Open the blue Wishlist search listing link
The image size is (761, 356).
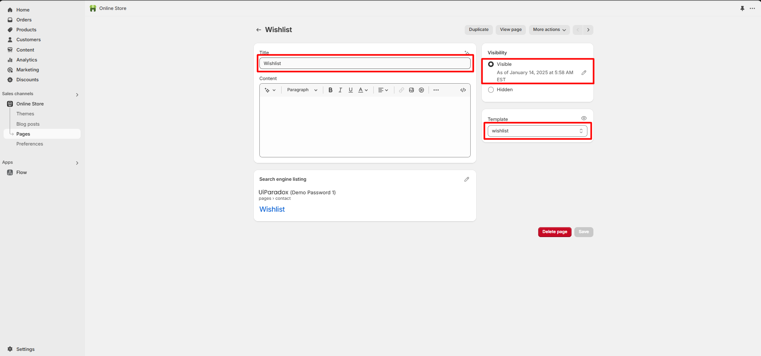pyautogui.click(x=272, y=209)
